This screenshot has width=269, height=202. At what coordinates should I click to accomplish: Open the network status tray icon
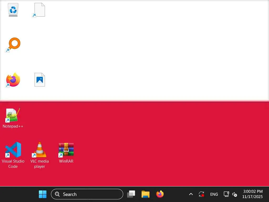[x=226, y=194]
